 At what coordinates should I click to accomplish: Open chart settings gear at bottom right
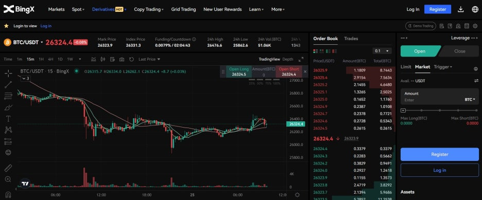[297, 195]
